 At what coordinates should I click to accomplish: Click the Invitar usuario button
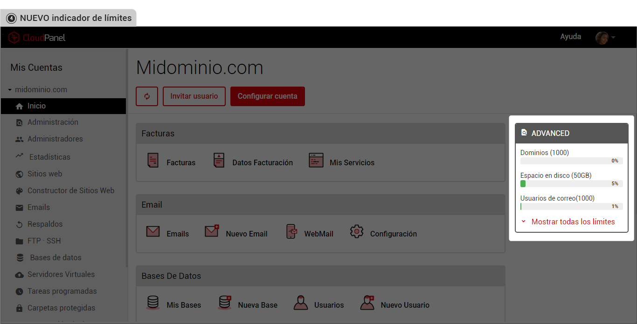coord(194,96)
